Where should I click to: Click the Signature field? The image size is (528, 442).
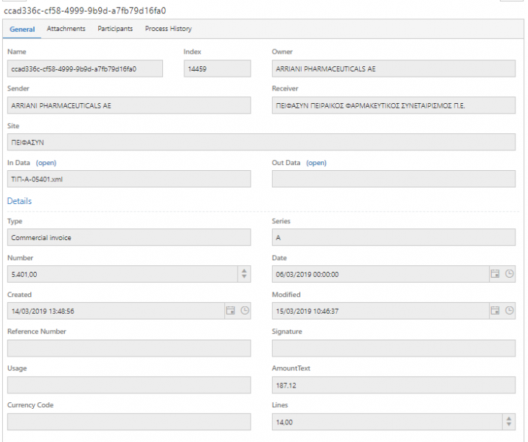394,348
